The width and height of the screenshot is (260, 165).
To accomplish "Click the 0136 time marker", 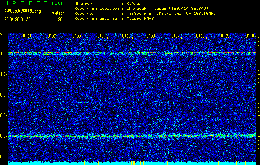I will click(x=150, y=36).
